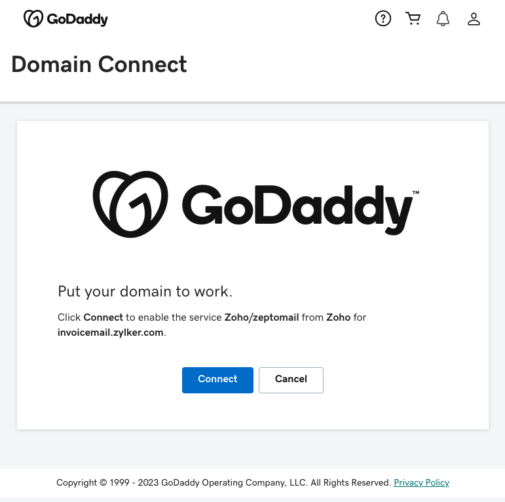Click the GoDaddy wordmark in the header
Screen dimensions: 505x502
77,19
